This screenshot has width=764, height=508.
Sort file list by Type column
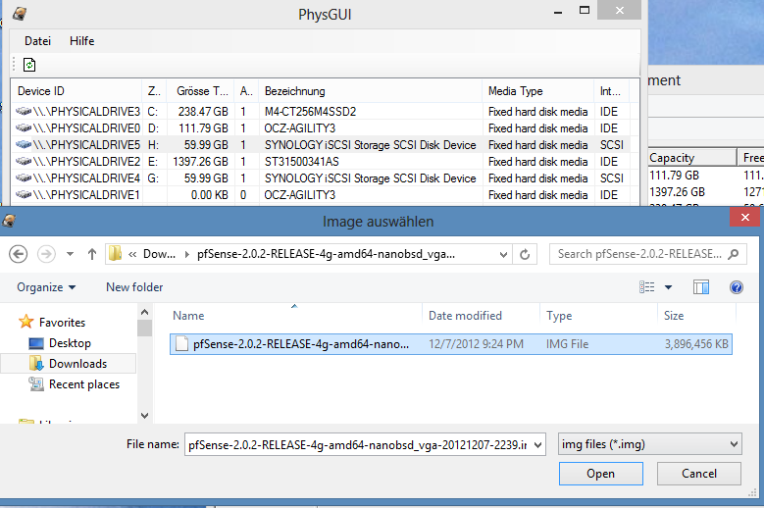(x=599, y=316)
